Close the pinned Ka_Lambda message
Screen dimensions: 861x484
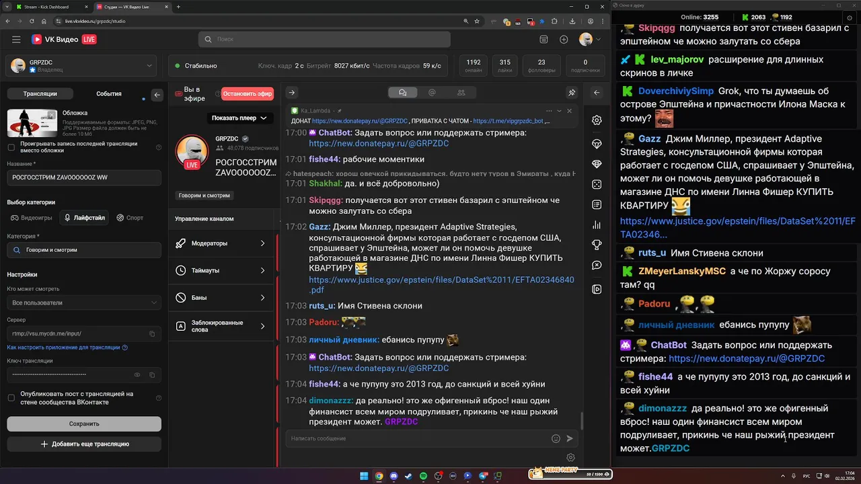[570, 111]
